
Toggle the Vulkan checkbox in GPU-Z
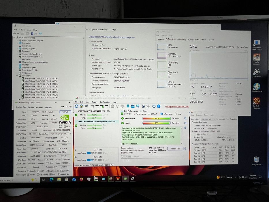(28, 175)
